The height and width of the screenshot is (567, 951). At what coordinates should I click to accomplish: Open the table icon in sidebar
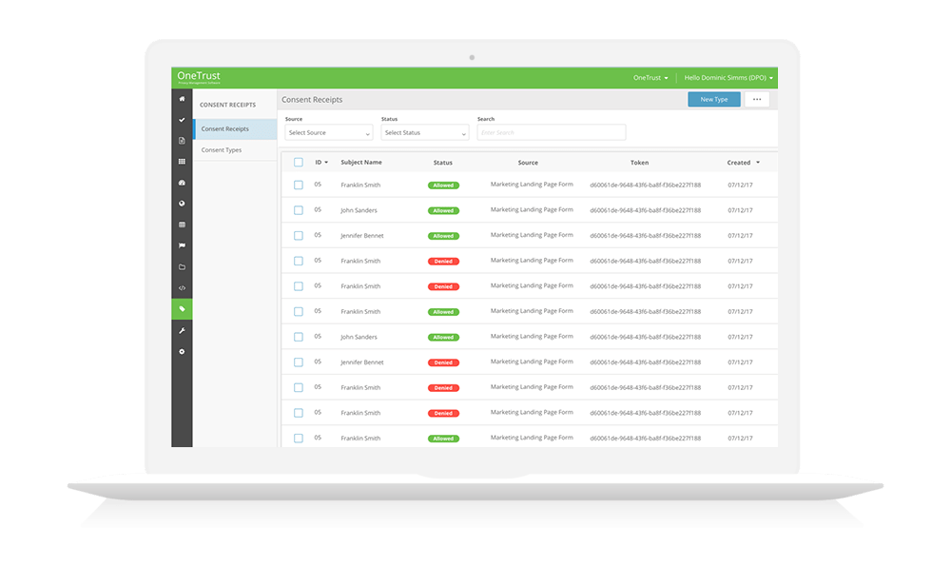(182, 225)
